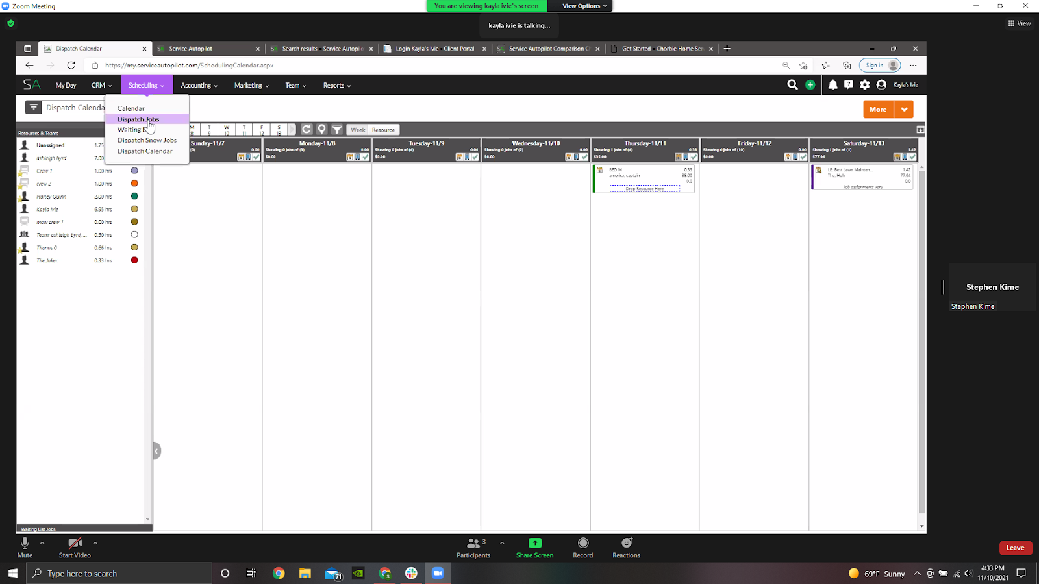Click the calendar icon on Thursday-11/11 header
Screen dimensions: 1039x584
pos(679,157)
